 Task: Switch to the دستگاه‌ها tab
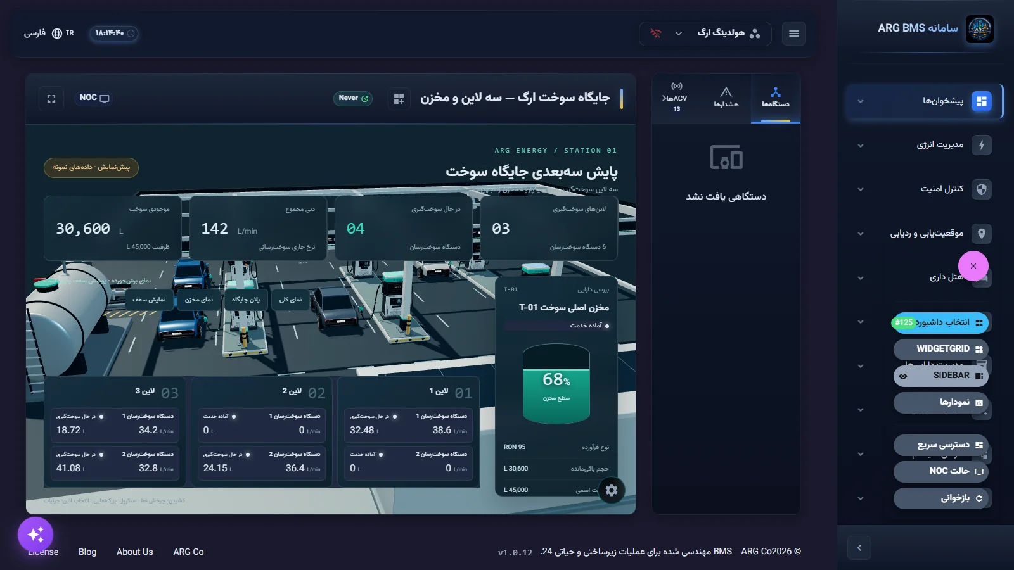pyautogui.click(x=776, y=98)
